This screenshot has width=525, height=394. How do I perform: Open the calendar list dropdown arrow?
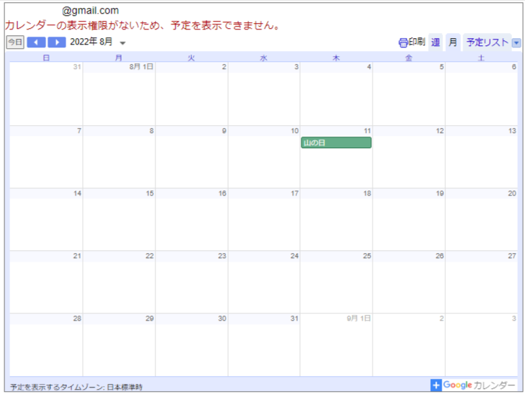(x=516, y=43)
